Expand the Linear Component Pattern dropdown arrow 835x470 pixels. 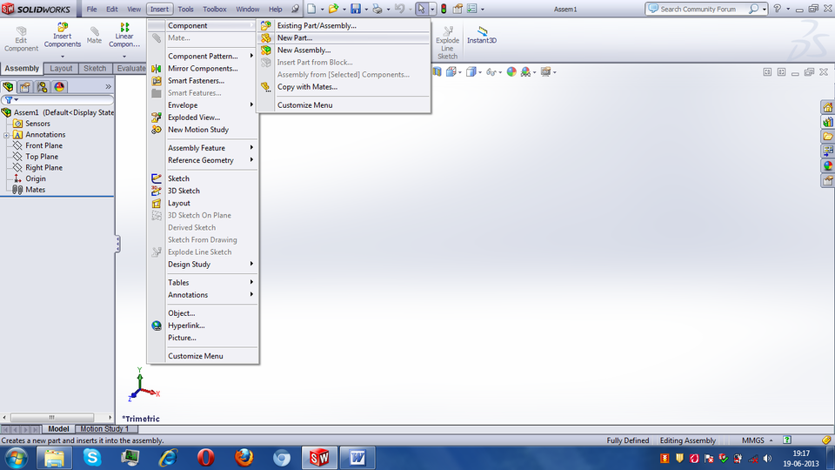click(x=124, y=56)
